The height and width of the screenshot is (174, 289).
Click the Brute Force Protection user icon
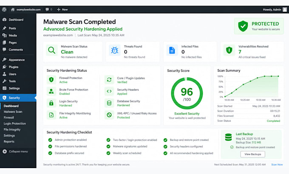click(51, 91)
